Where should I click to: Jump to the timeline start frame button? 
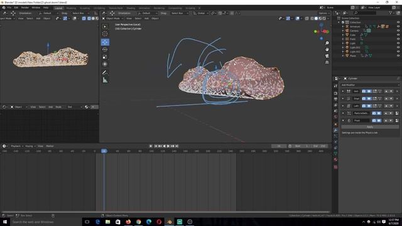pyautogui.click(x=156, y=146)
